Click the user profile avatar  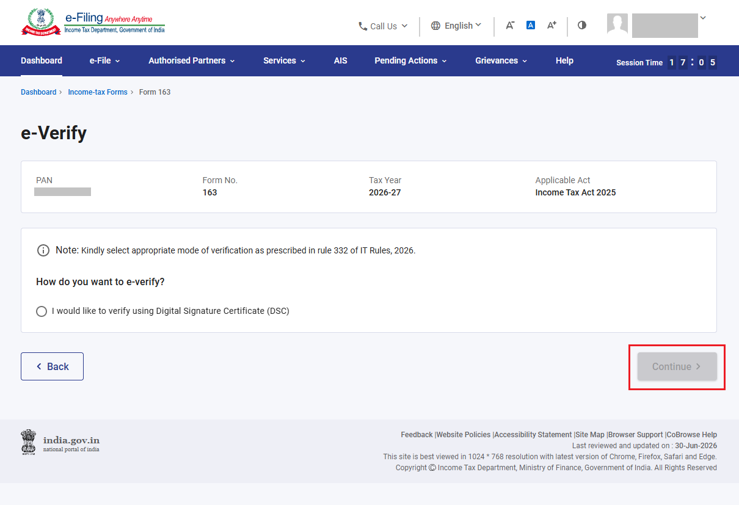click(x=617, y=24)
